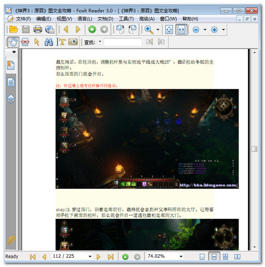Select facing pages layout mode
The width and height of the screenshot is (265, 267).
pyautogui.click(x=237, y=256)
